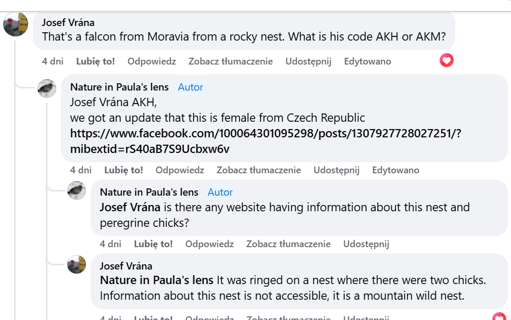Click Zobacz tłumaczenie under the AKH reply
This screenshot has width=511, height=320.
pos(258,170)
